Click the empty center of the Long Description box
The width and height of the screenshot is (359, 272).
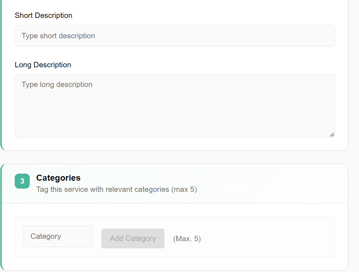click(174, 111)
